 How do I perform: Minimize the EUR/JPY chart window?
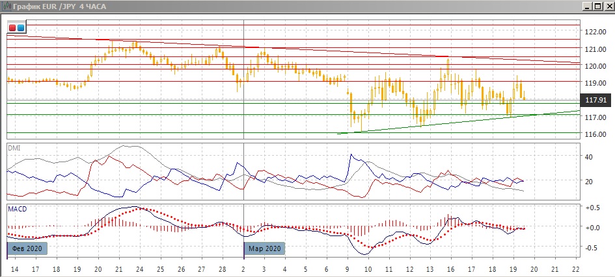click(x=588, y=6)
